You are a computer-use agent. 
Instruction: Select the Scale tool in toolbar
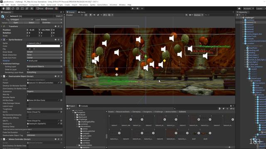click(x=17, y=8)
